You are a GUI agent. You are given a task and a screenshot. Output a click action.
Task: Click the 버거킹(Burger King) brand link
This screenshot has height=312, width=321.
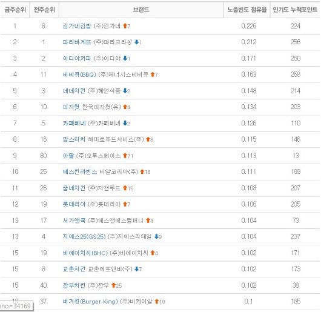coord(90,301)
